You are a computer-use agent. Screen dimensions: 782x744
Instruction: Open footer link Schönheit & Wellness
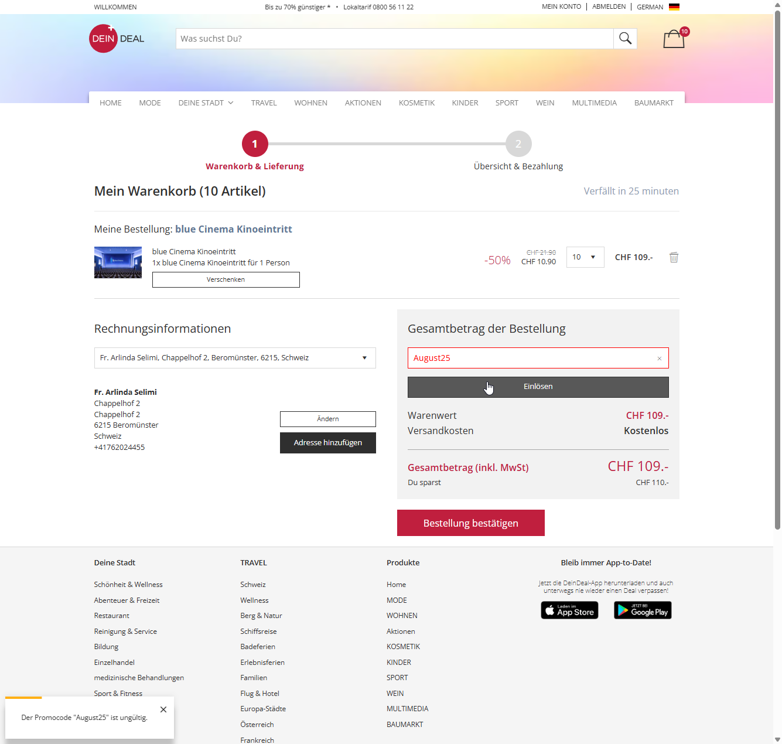128,585
